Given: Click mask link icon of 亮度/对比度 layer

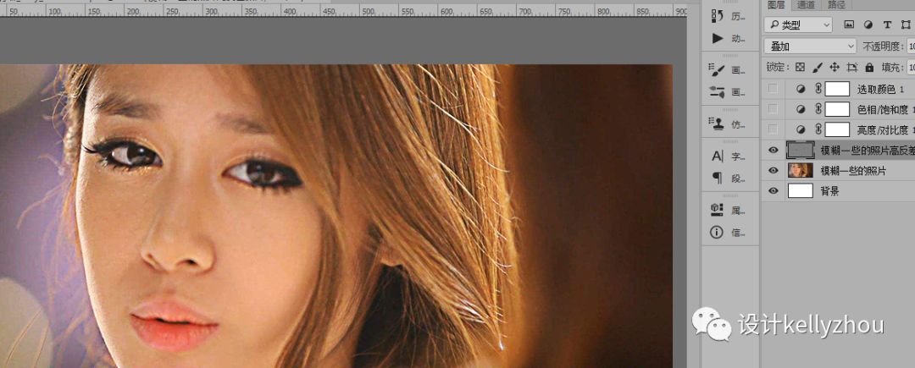Looking at the screenshot, I should 818,128.
